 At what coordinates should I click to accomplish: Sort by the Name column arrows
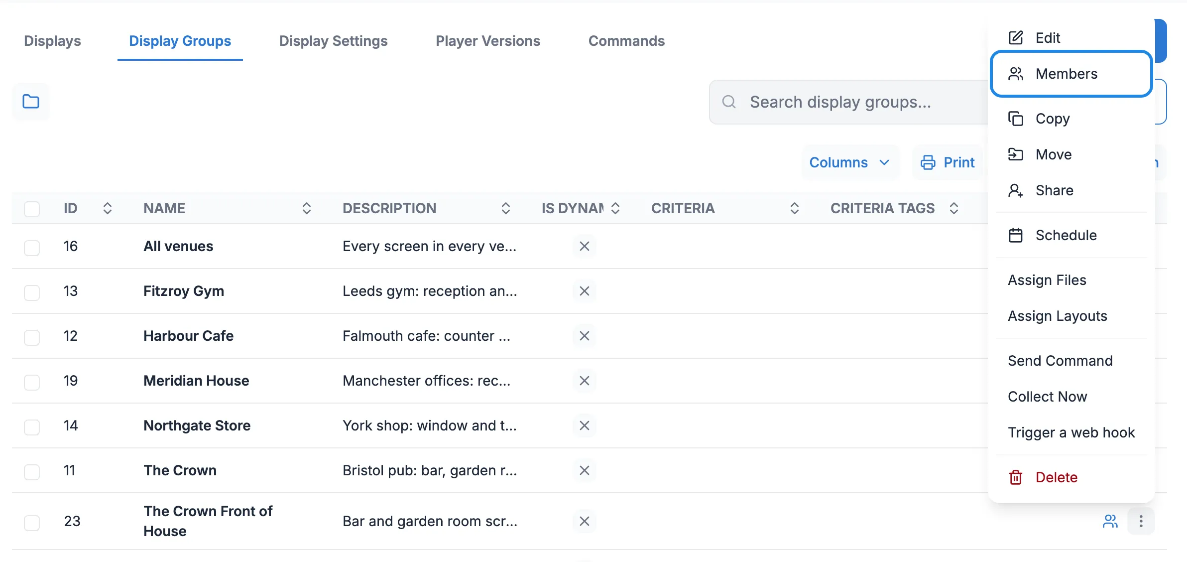tap(307, 208)
